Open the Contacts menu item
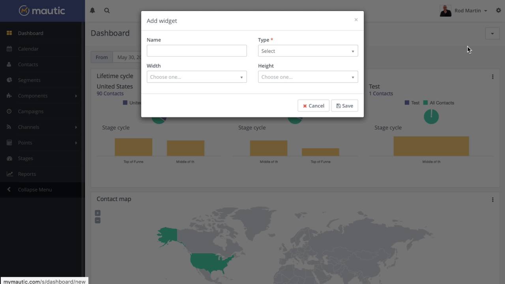505x284 pixels. [x=28, y=64]
